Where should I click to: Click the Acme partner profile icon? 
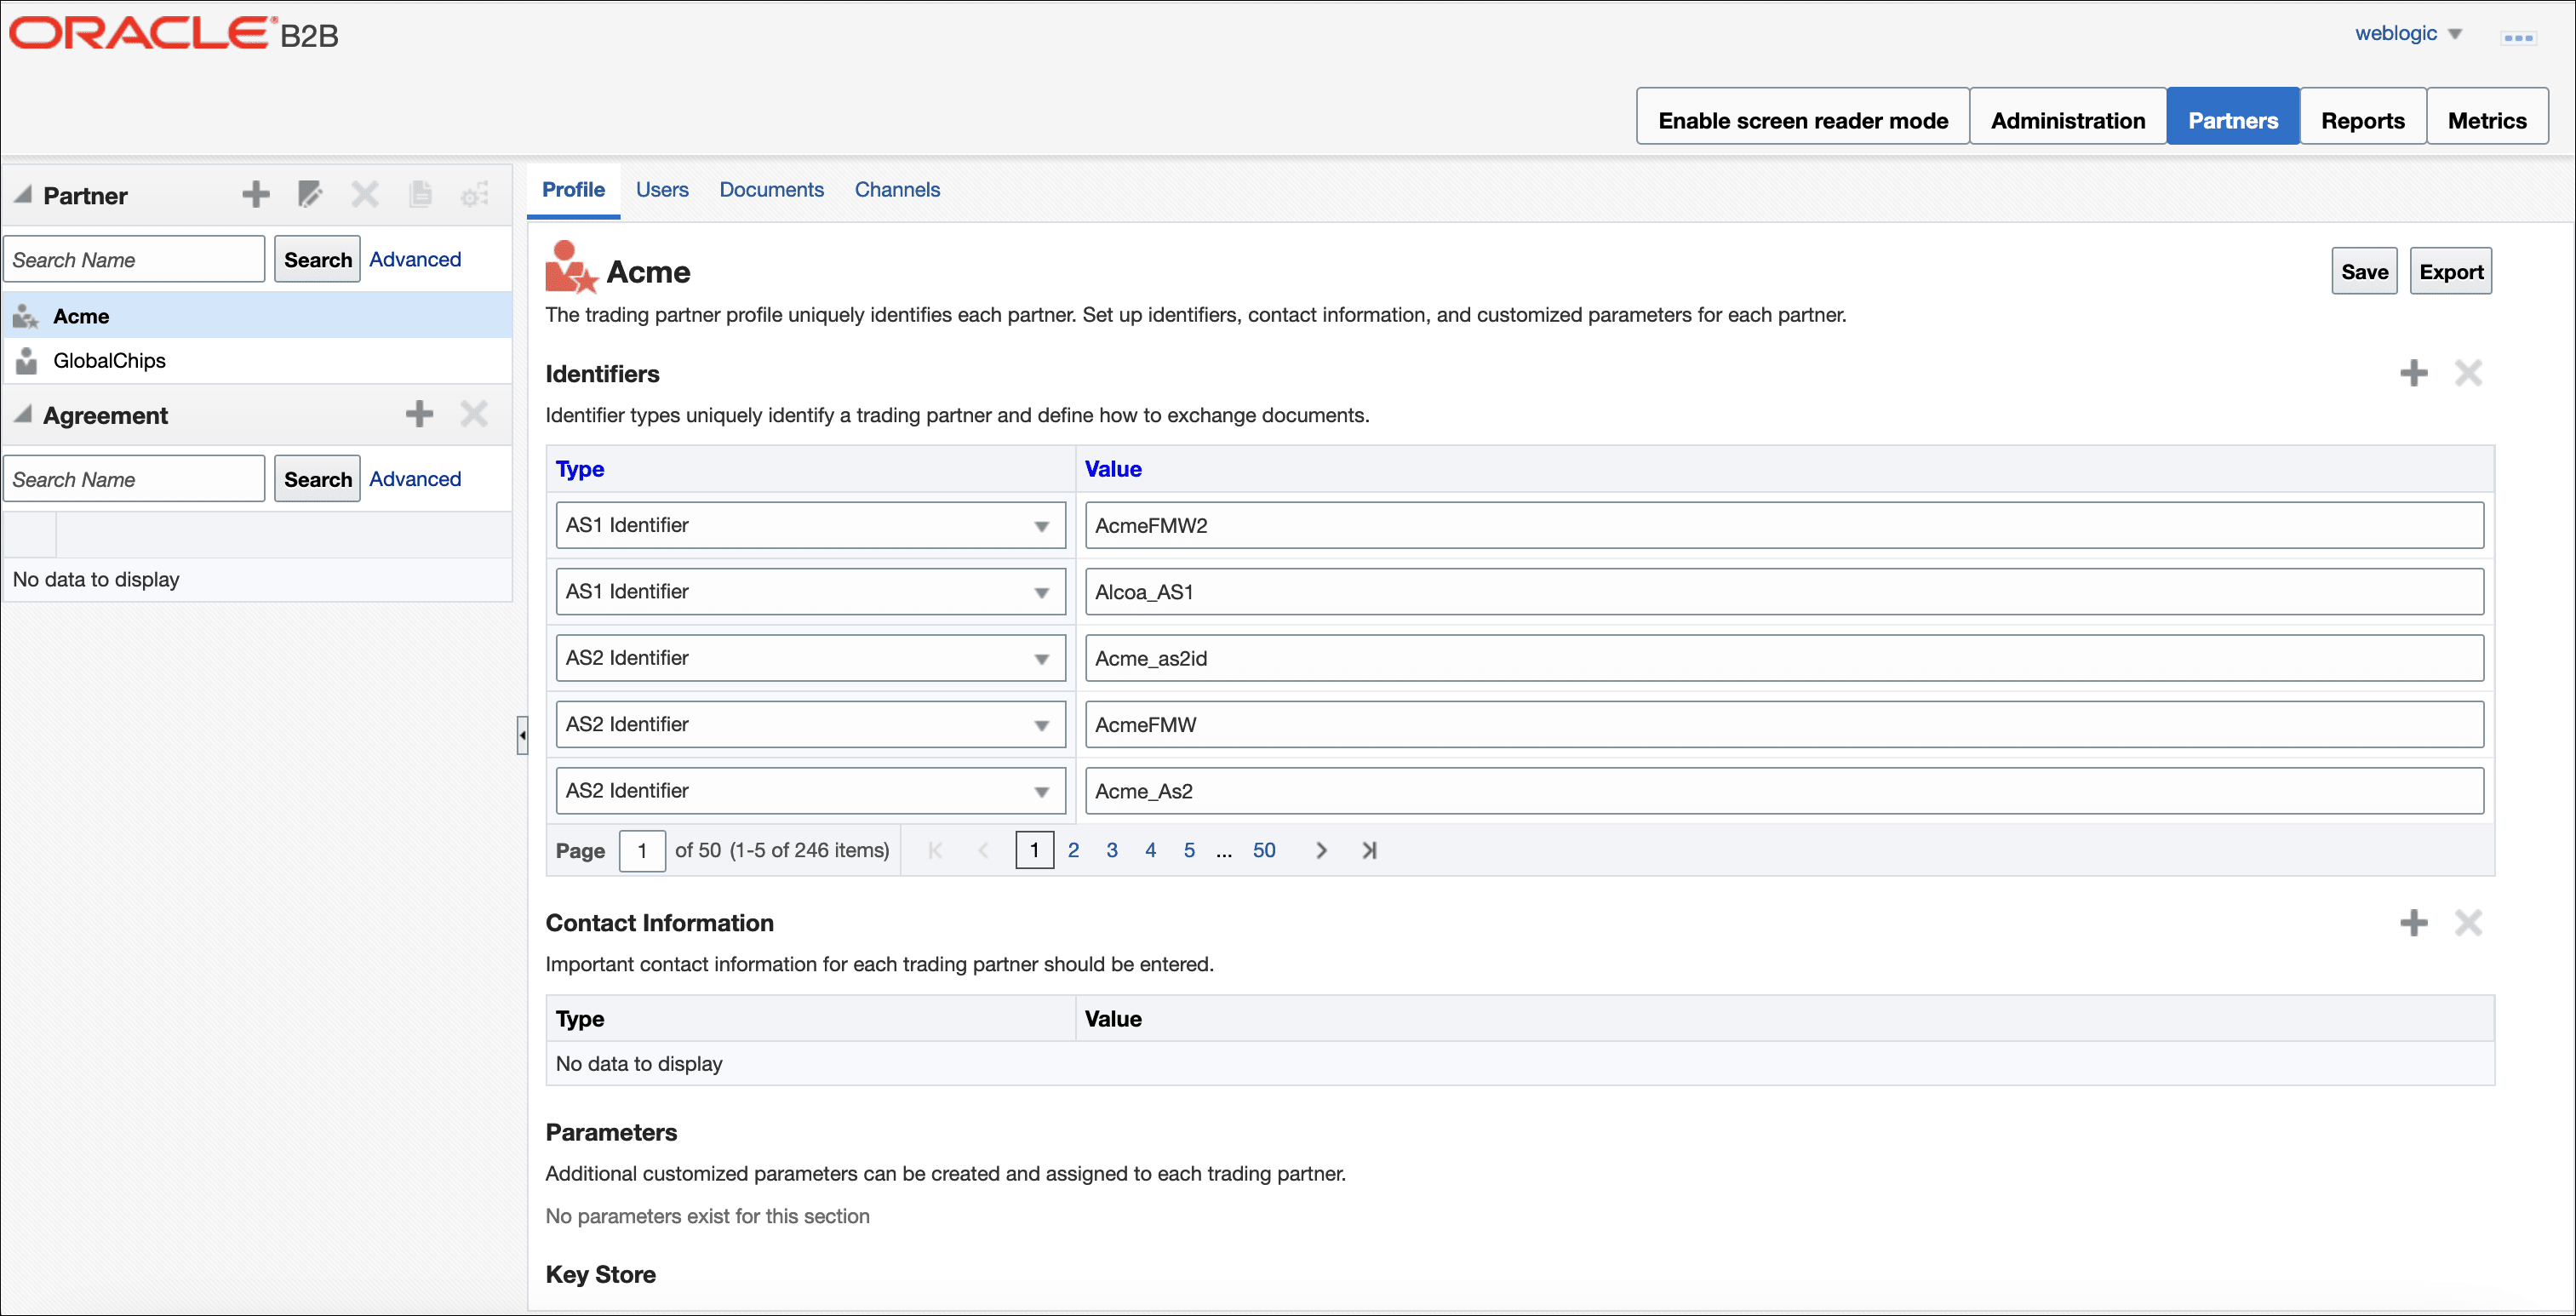click(x=571, y=267)
